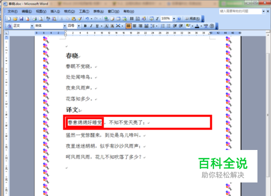Click the Document Map icon
Image resolution: width=271 pixels, height=196 pixels.
click(x=151, y=18)
